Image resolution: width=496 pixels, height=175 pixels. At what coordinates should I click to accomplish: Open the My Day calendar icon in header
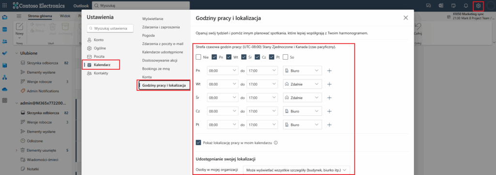[453, 6]
